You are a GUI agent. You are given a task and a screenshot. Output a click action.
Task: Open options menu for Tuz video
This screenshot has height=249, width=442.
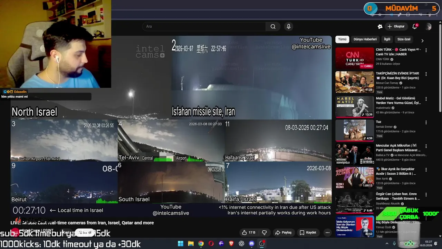point(426,122)
